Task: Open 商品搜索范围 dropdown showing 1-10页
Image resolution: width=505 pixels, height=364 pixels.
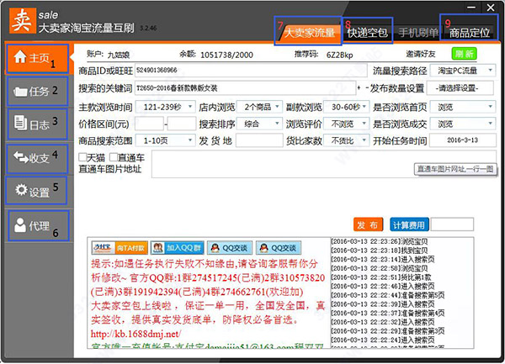Action: click(165, 140)
